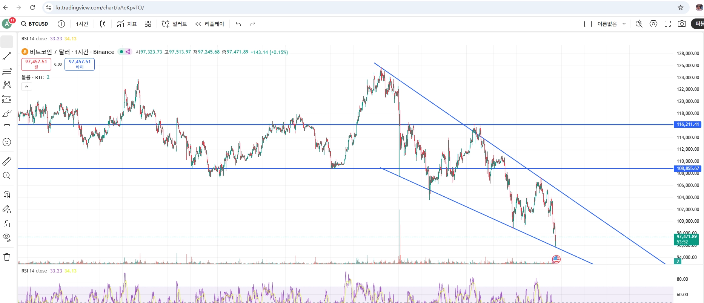704x303 pixels.
Task: Go back in browser history
Action: coord(5,8)
